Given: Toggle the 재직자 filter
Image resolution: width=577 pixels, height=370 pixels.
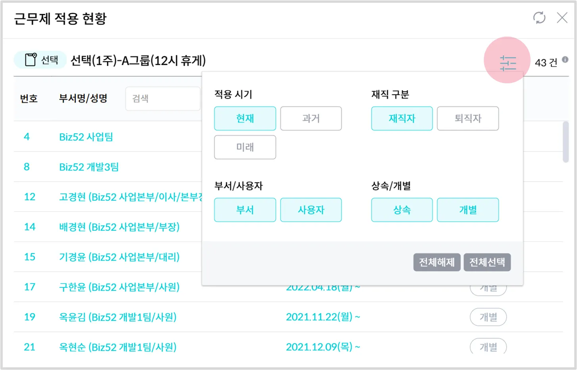Looking at the screenshot, I should (x=402, y=118).
